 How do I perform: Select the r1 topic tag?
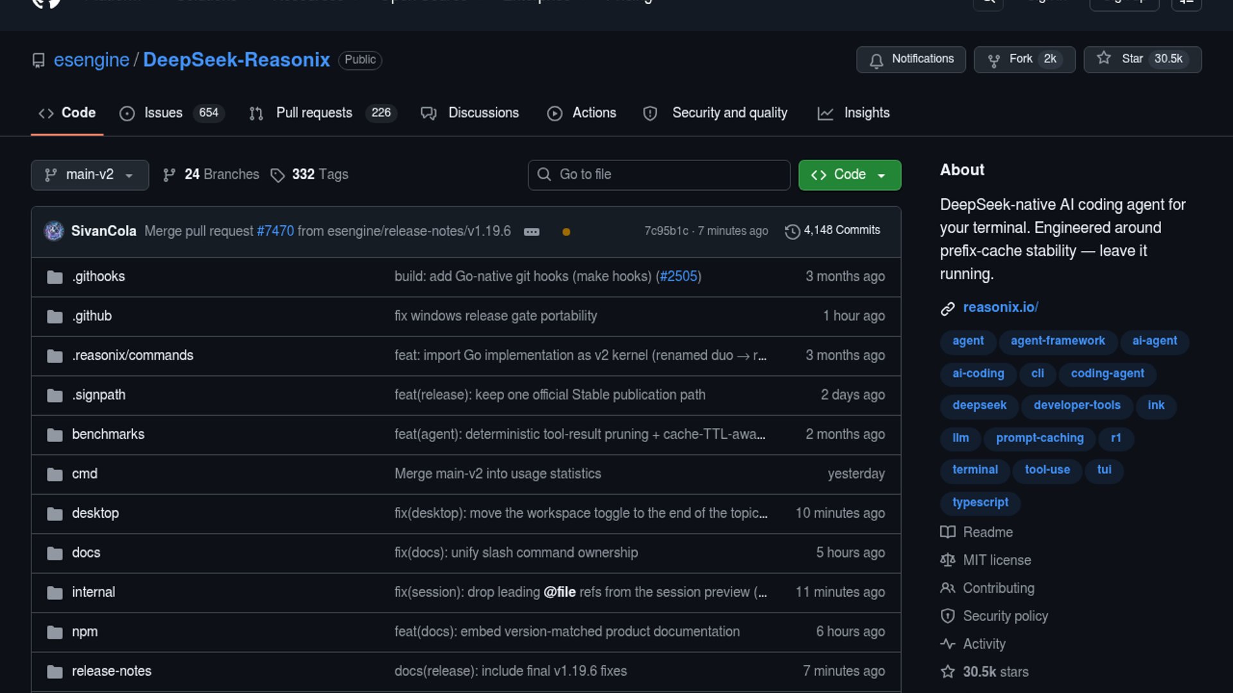pyautogui.click(x=1116, y=439)
